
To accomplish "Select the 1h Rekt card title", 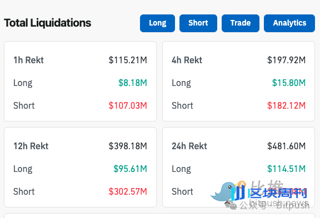I will point(28,60).
